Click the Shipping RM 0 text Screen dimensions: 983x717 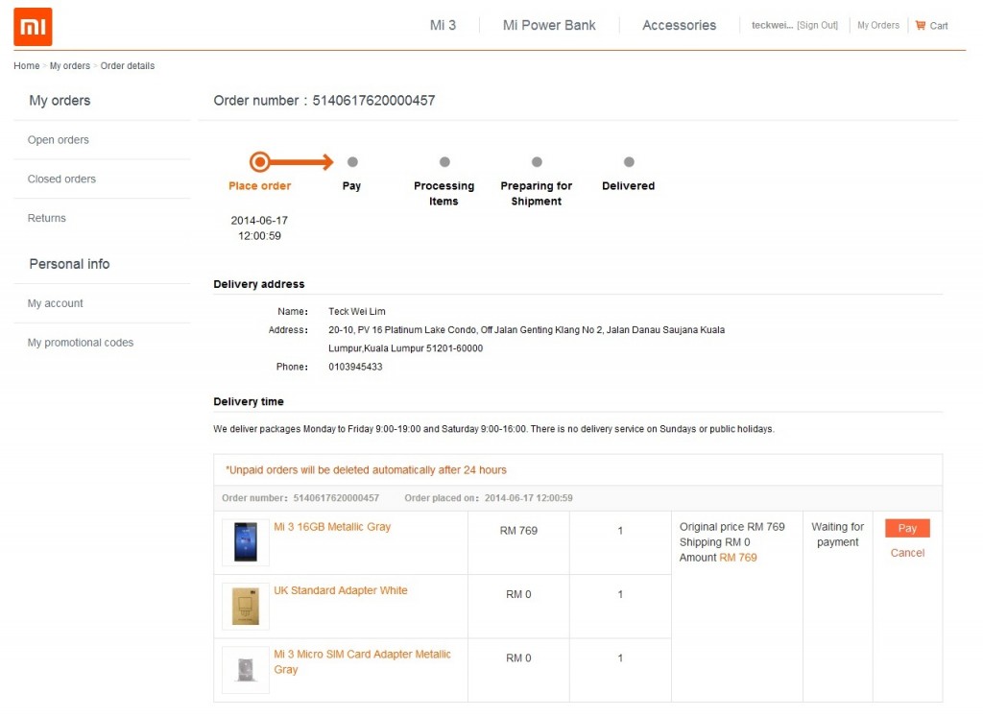[x=714, y=542]
